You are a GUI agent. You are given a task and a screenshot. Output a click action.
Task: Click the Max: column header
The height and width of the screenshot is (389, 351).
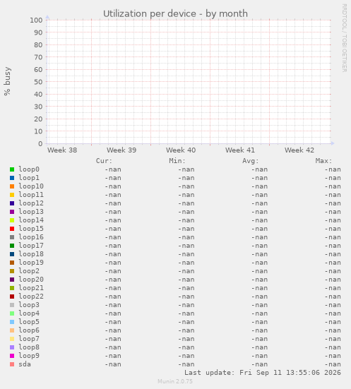[x=323, y=161]
